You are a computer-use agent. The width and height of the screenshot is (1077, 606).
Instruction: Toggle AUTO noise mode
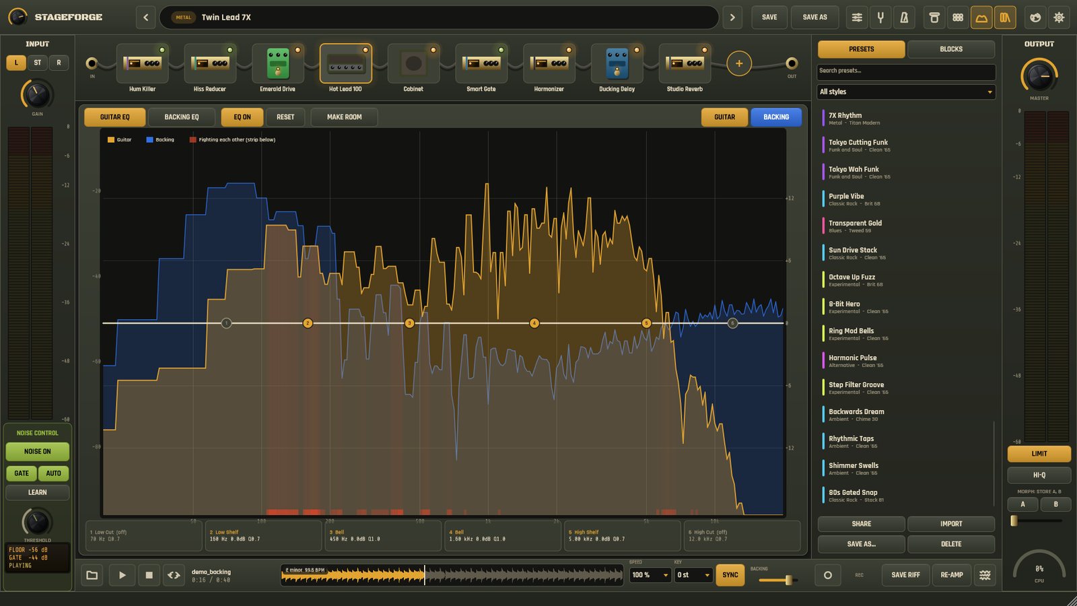coord(53,473)
